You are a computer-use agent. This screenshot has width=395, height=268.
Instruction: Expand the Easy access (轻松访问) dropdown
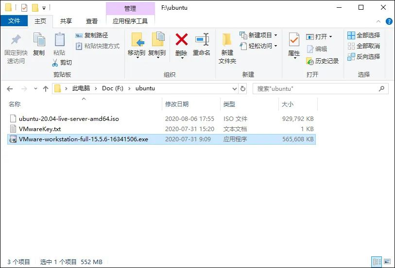point(275,46)
